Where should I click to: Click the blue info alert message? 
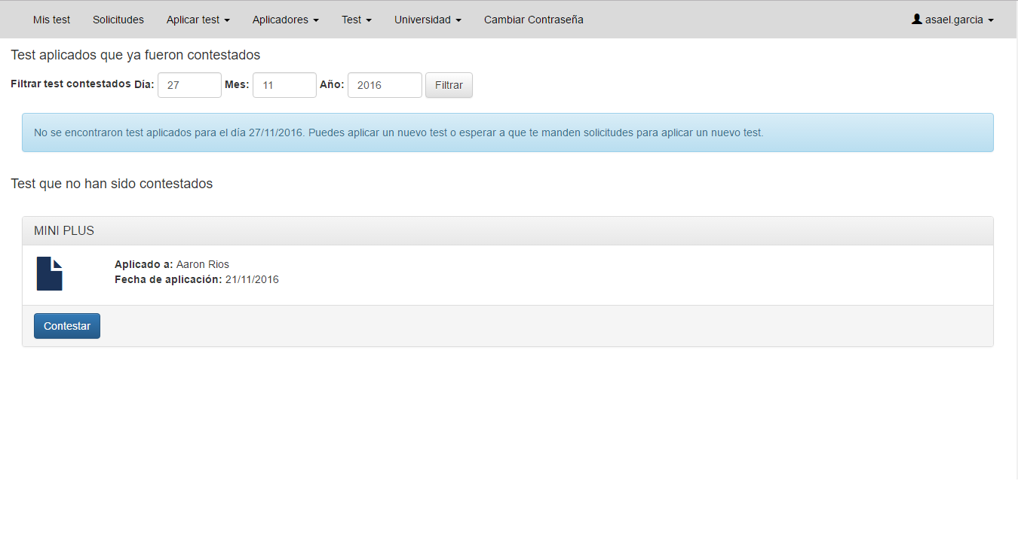tap(507, 132)
